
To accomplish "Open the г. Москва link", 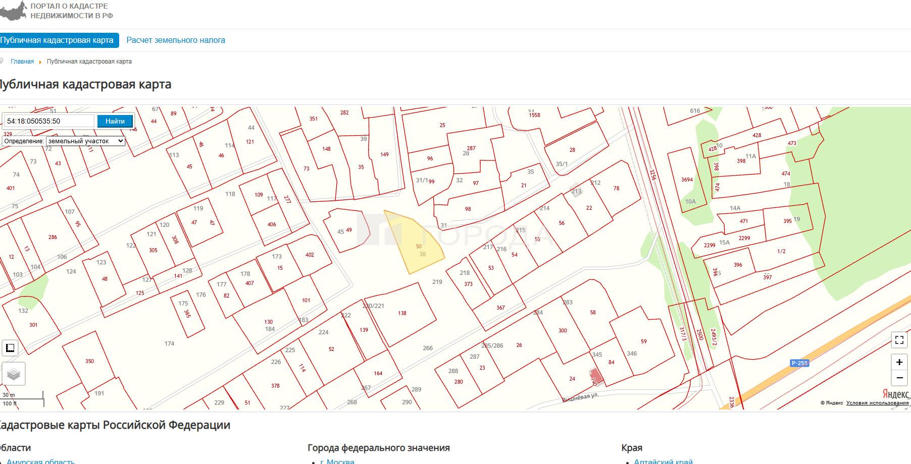I will 337,461.
